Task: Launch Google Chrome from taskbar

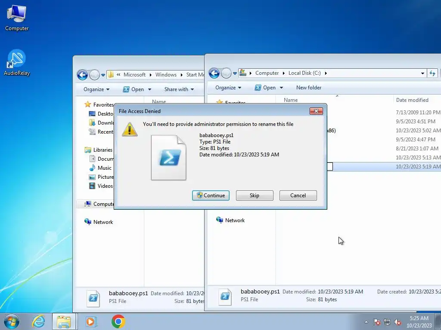Action: point(118,321)
